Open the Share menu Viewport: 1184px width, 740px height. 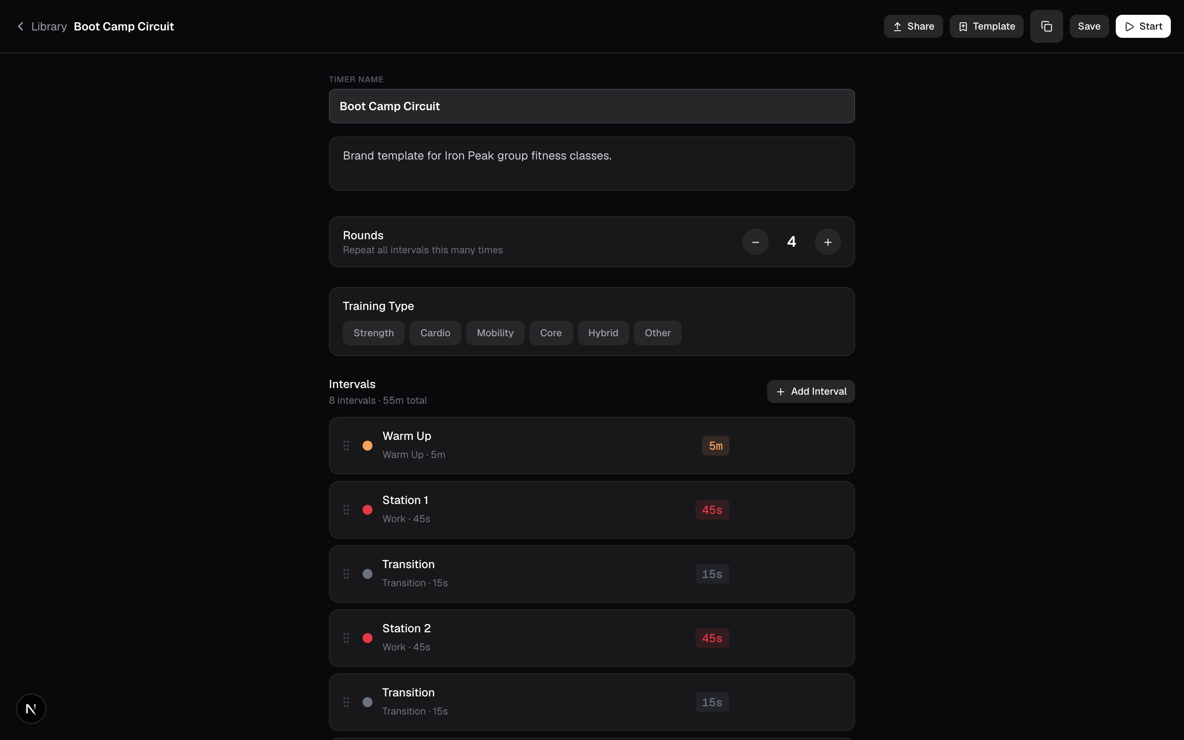coord(913,26)
